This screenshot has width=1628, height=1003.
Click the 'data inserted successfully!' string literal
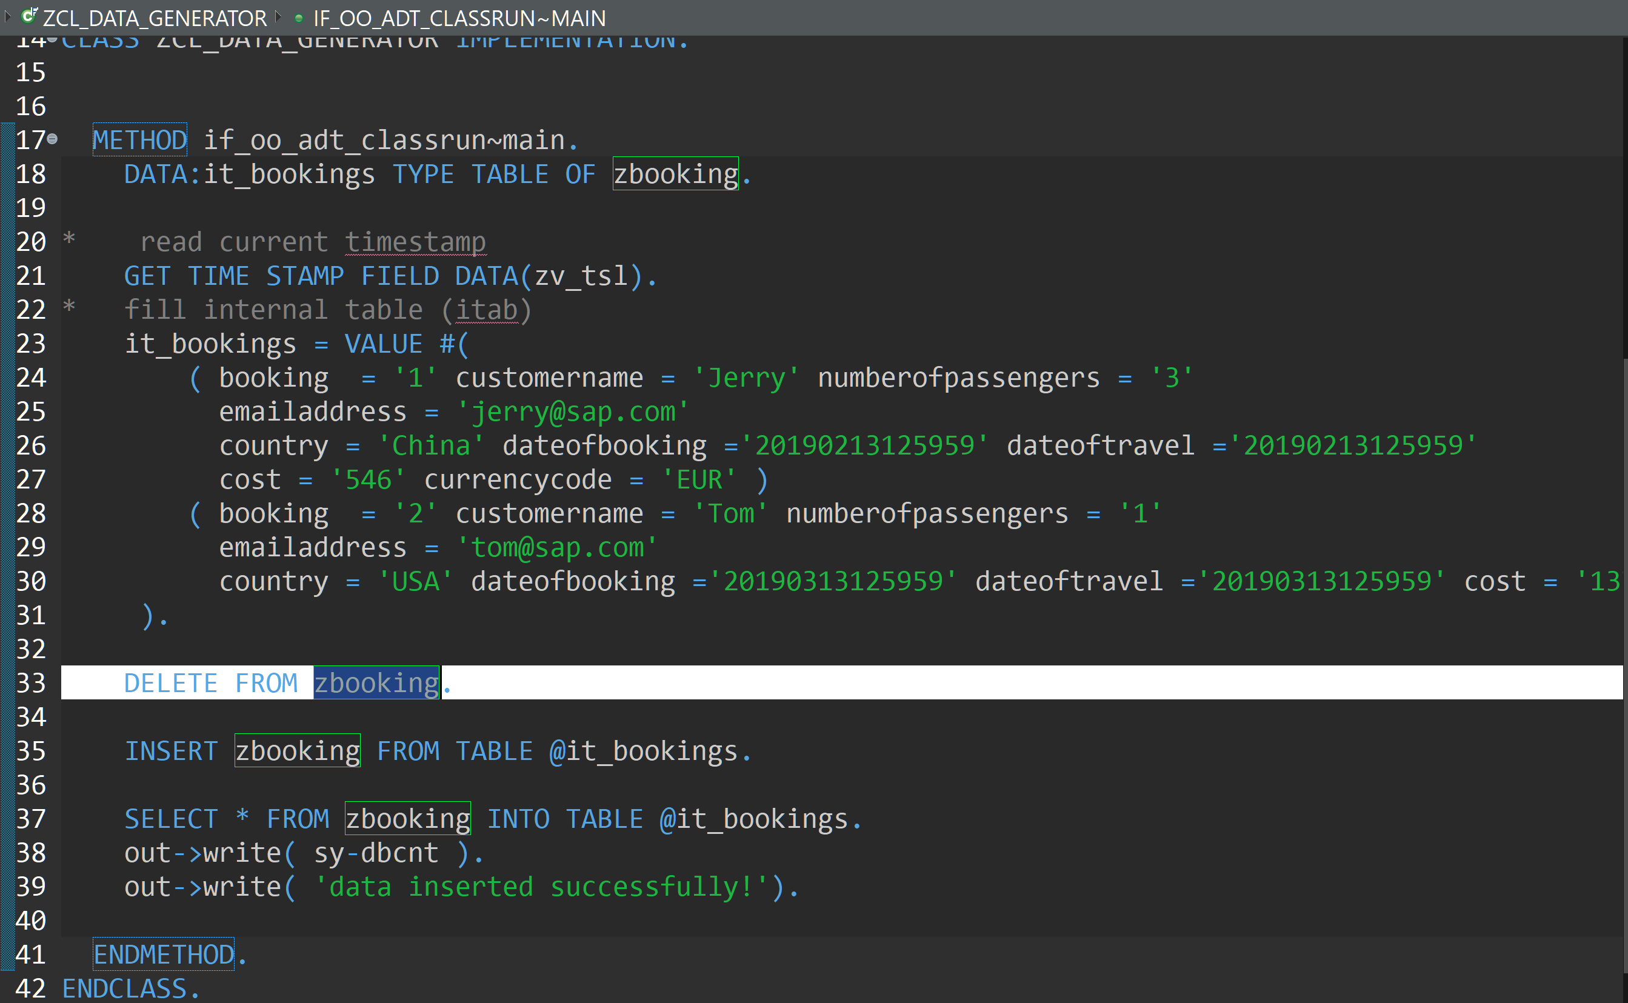coord(541,887)
